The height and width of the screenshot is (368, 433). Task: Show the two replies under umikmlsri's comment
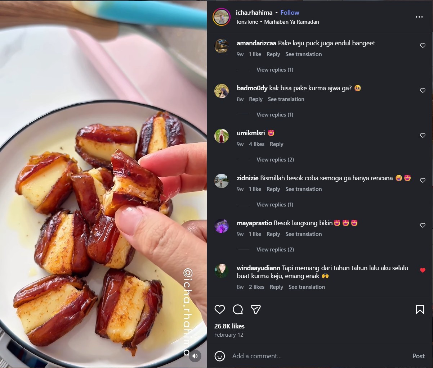pos(275,159)
